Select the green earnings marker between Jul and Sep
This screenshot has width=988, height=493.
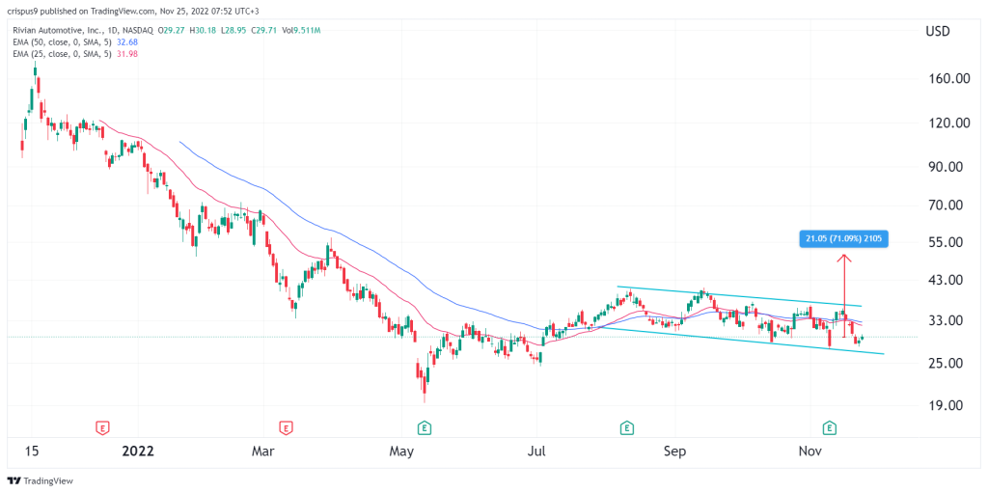pos(627,428)
